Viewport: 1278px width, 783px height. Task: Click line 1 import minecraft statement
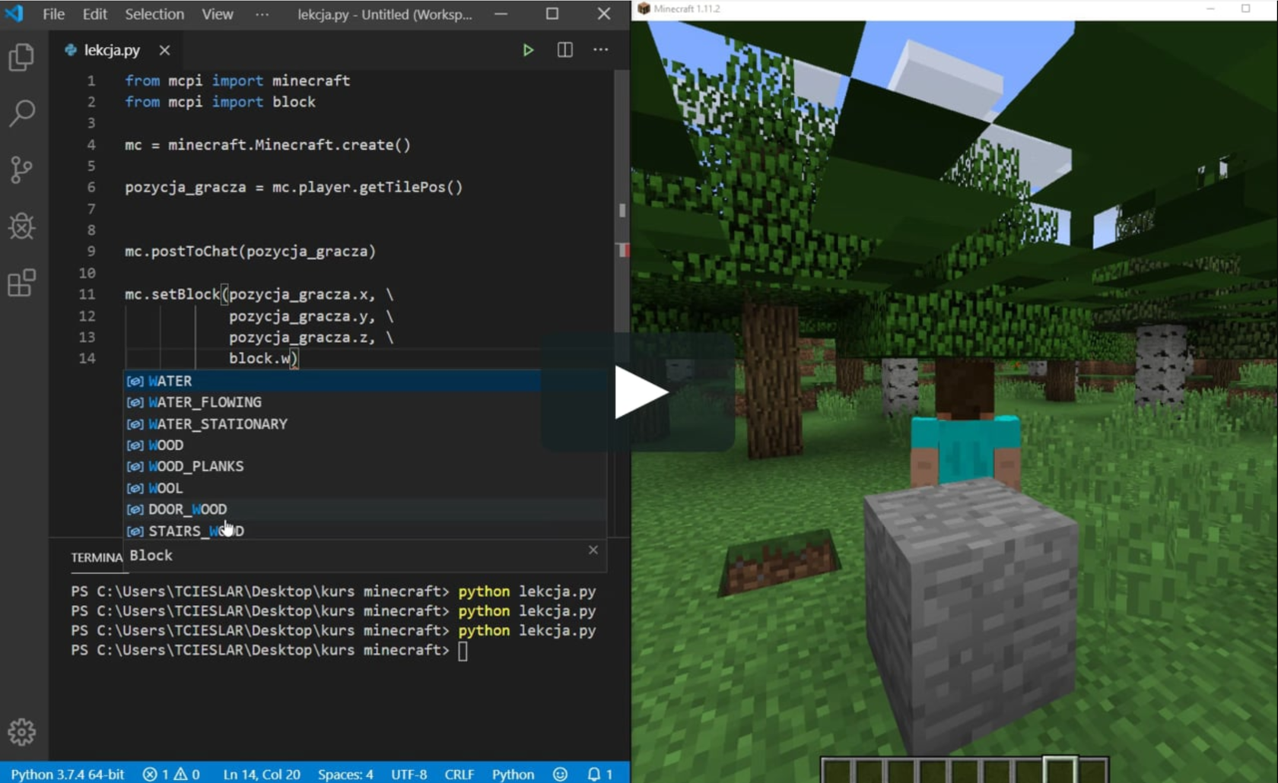pyautogui.click(x=237, y=81)
